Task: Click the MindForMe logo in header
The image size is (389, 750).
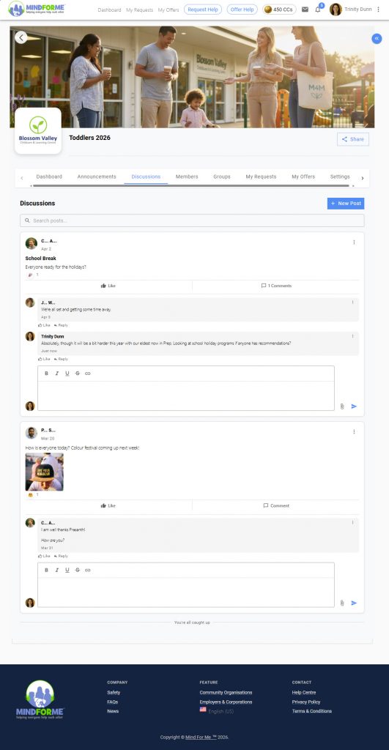Action: tap(37, 9)
